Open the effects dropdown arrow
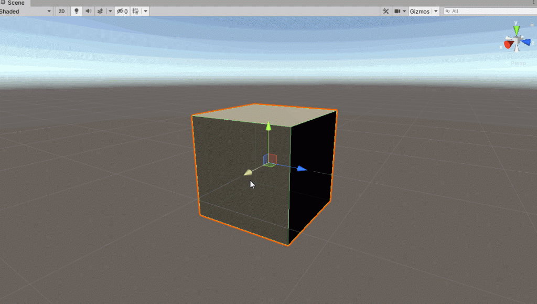The image size is (537, 304). click(x=110, y=11)
